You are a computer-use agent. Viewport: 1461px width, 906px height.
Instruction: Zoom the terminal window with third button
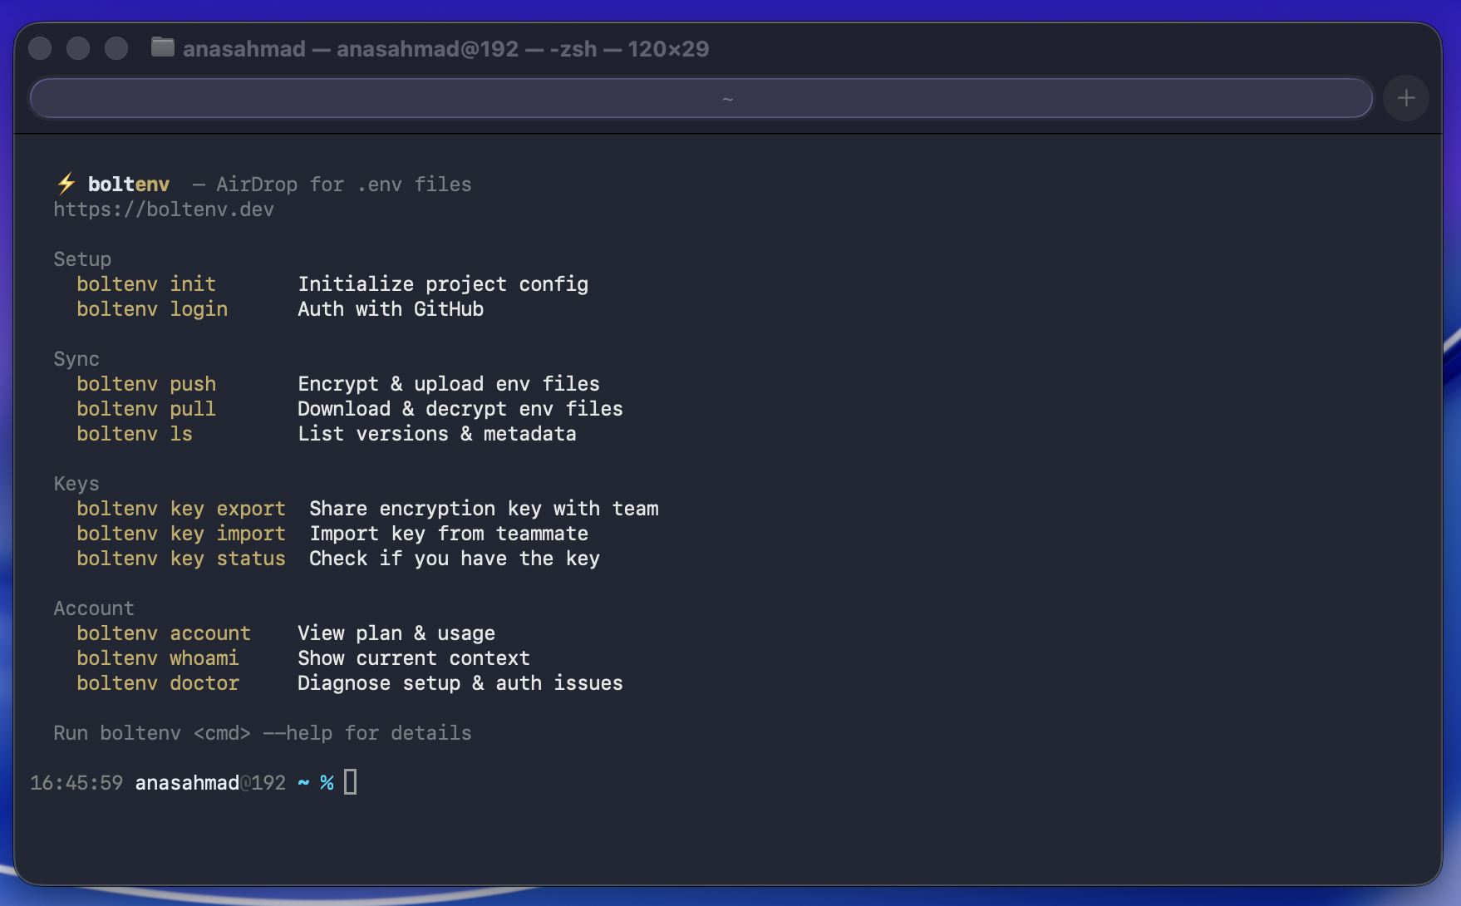tap(116, 48)
